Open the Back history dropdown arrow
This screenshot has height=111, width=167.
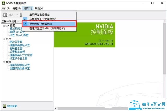click(17, 15)
